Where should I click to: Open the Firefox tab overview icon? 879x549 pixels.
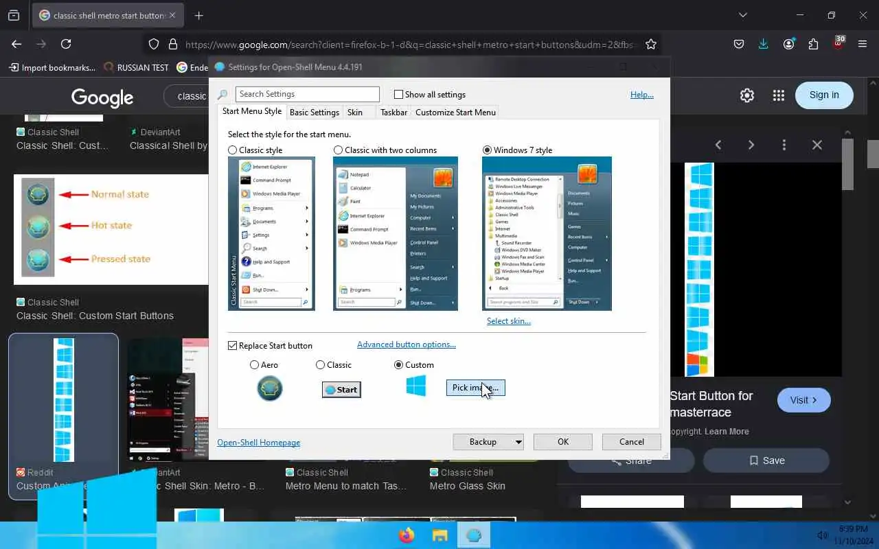(14, 15)
